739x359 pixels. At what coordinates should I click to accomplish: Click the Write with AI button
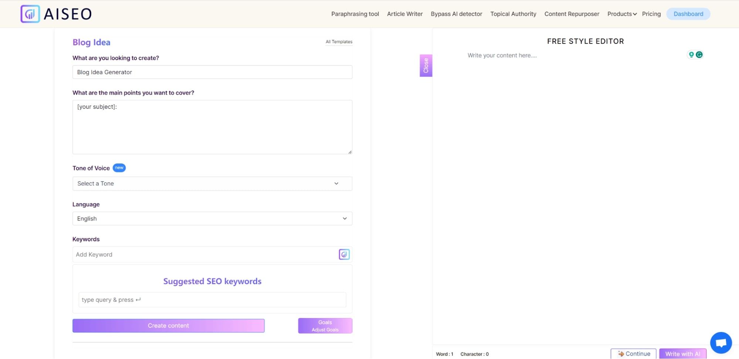682,353
